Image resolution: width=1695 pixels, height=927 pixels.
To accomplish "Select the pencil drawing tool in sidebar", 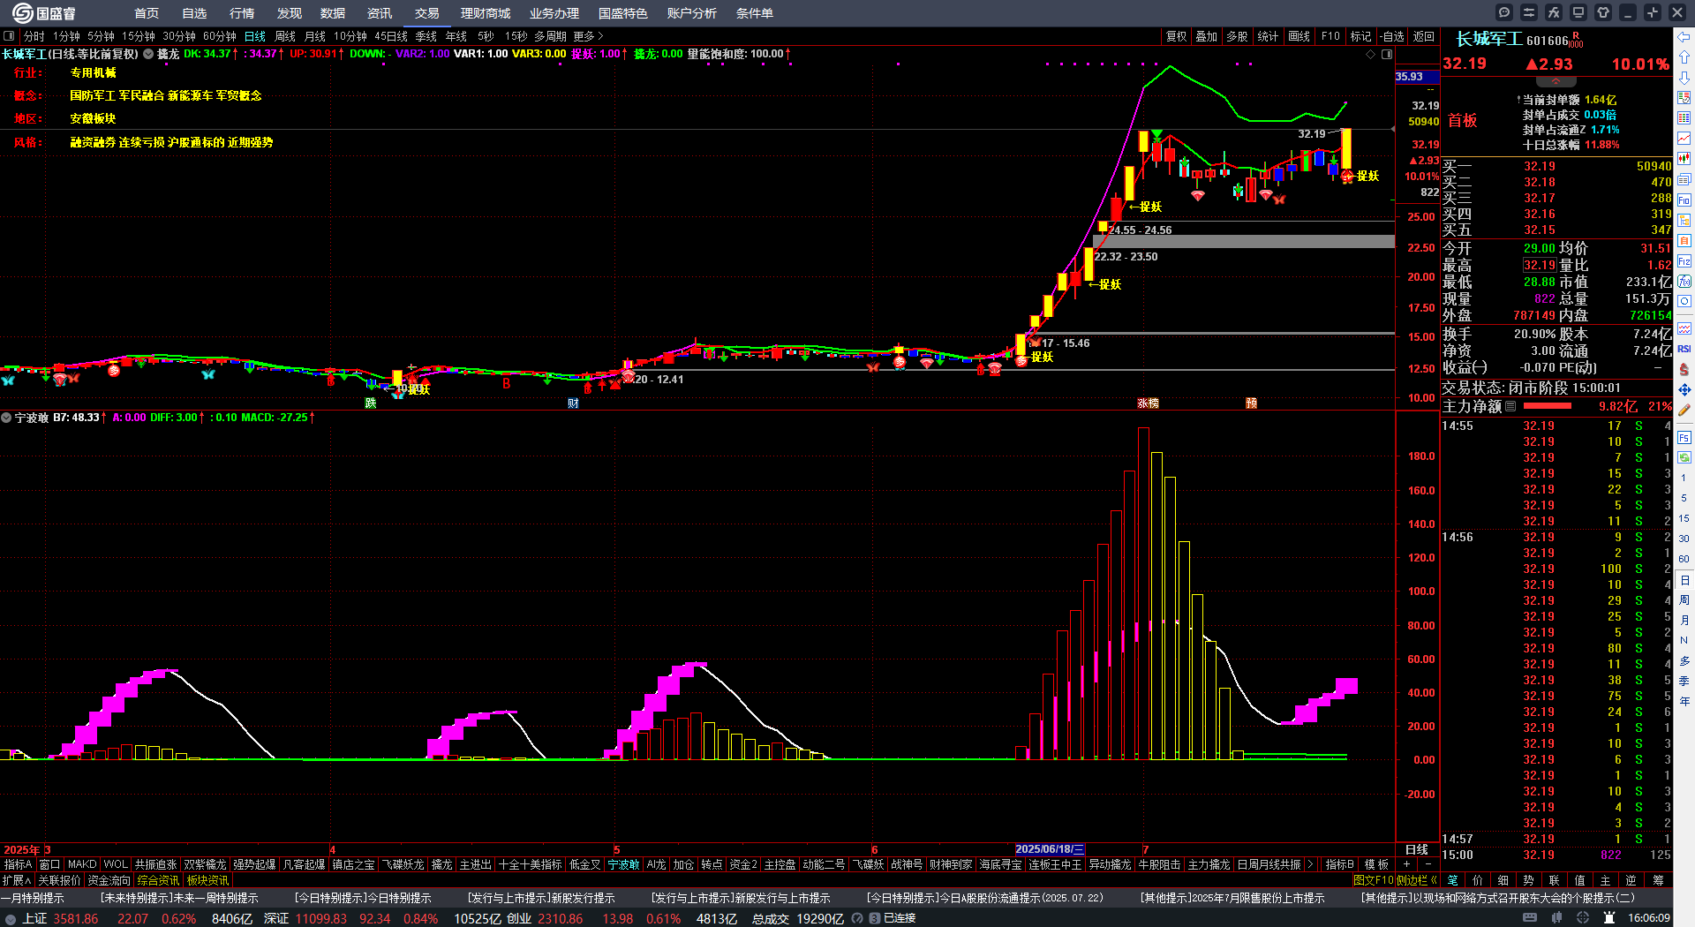I will (x=1684, y=410).
